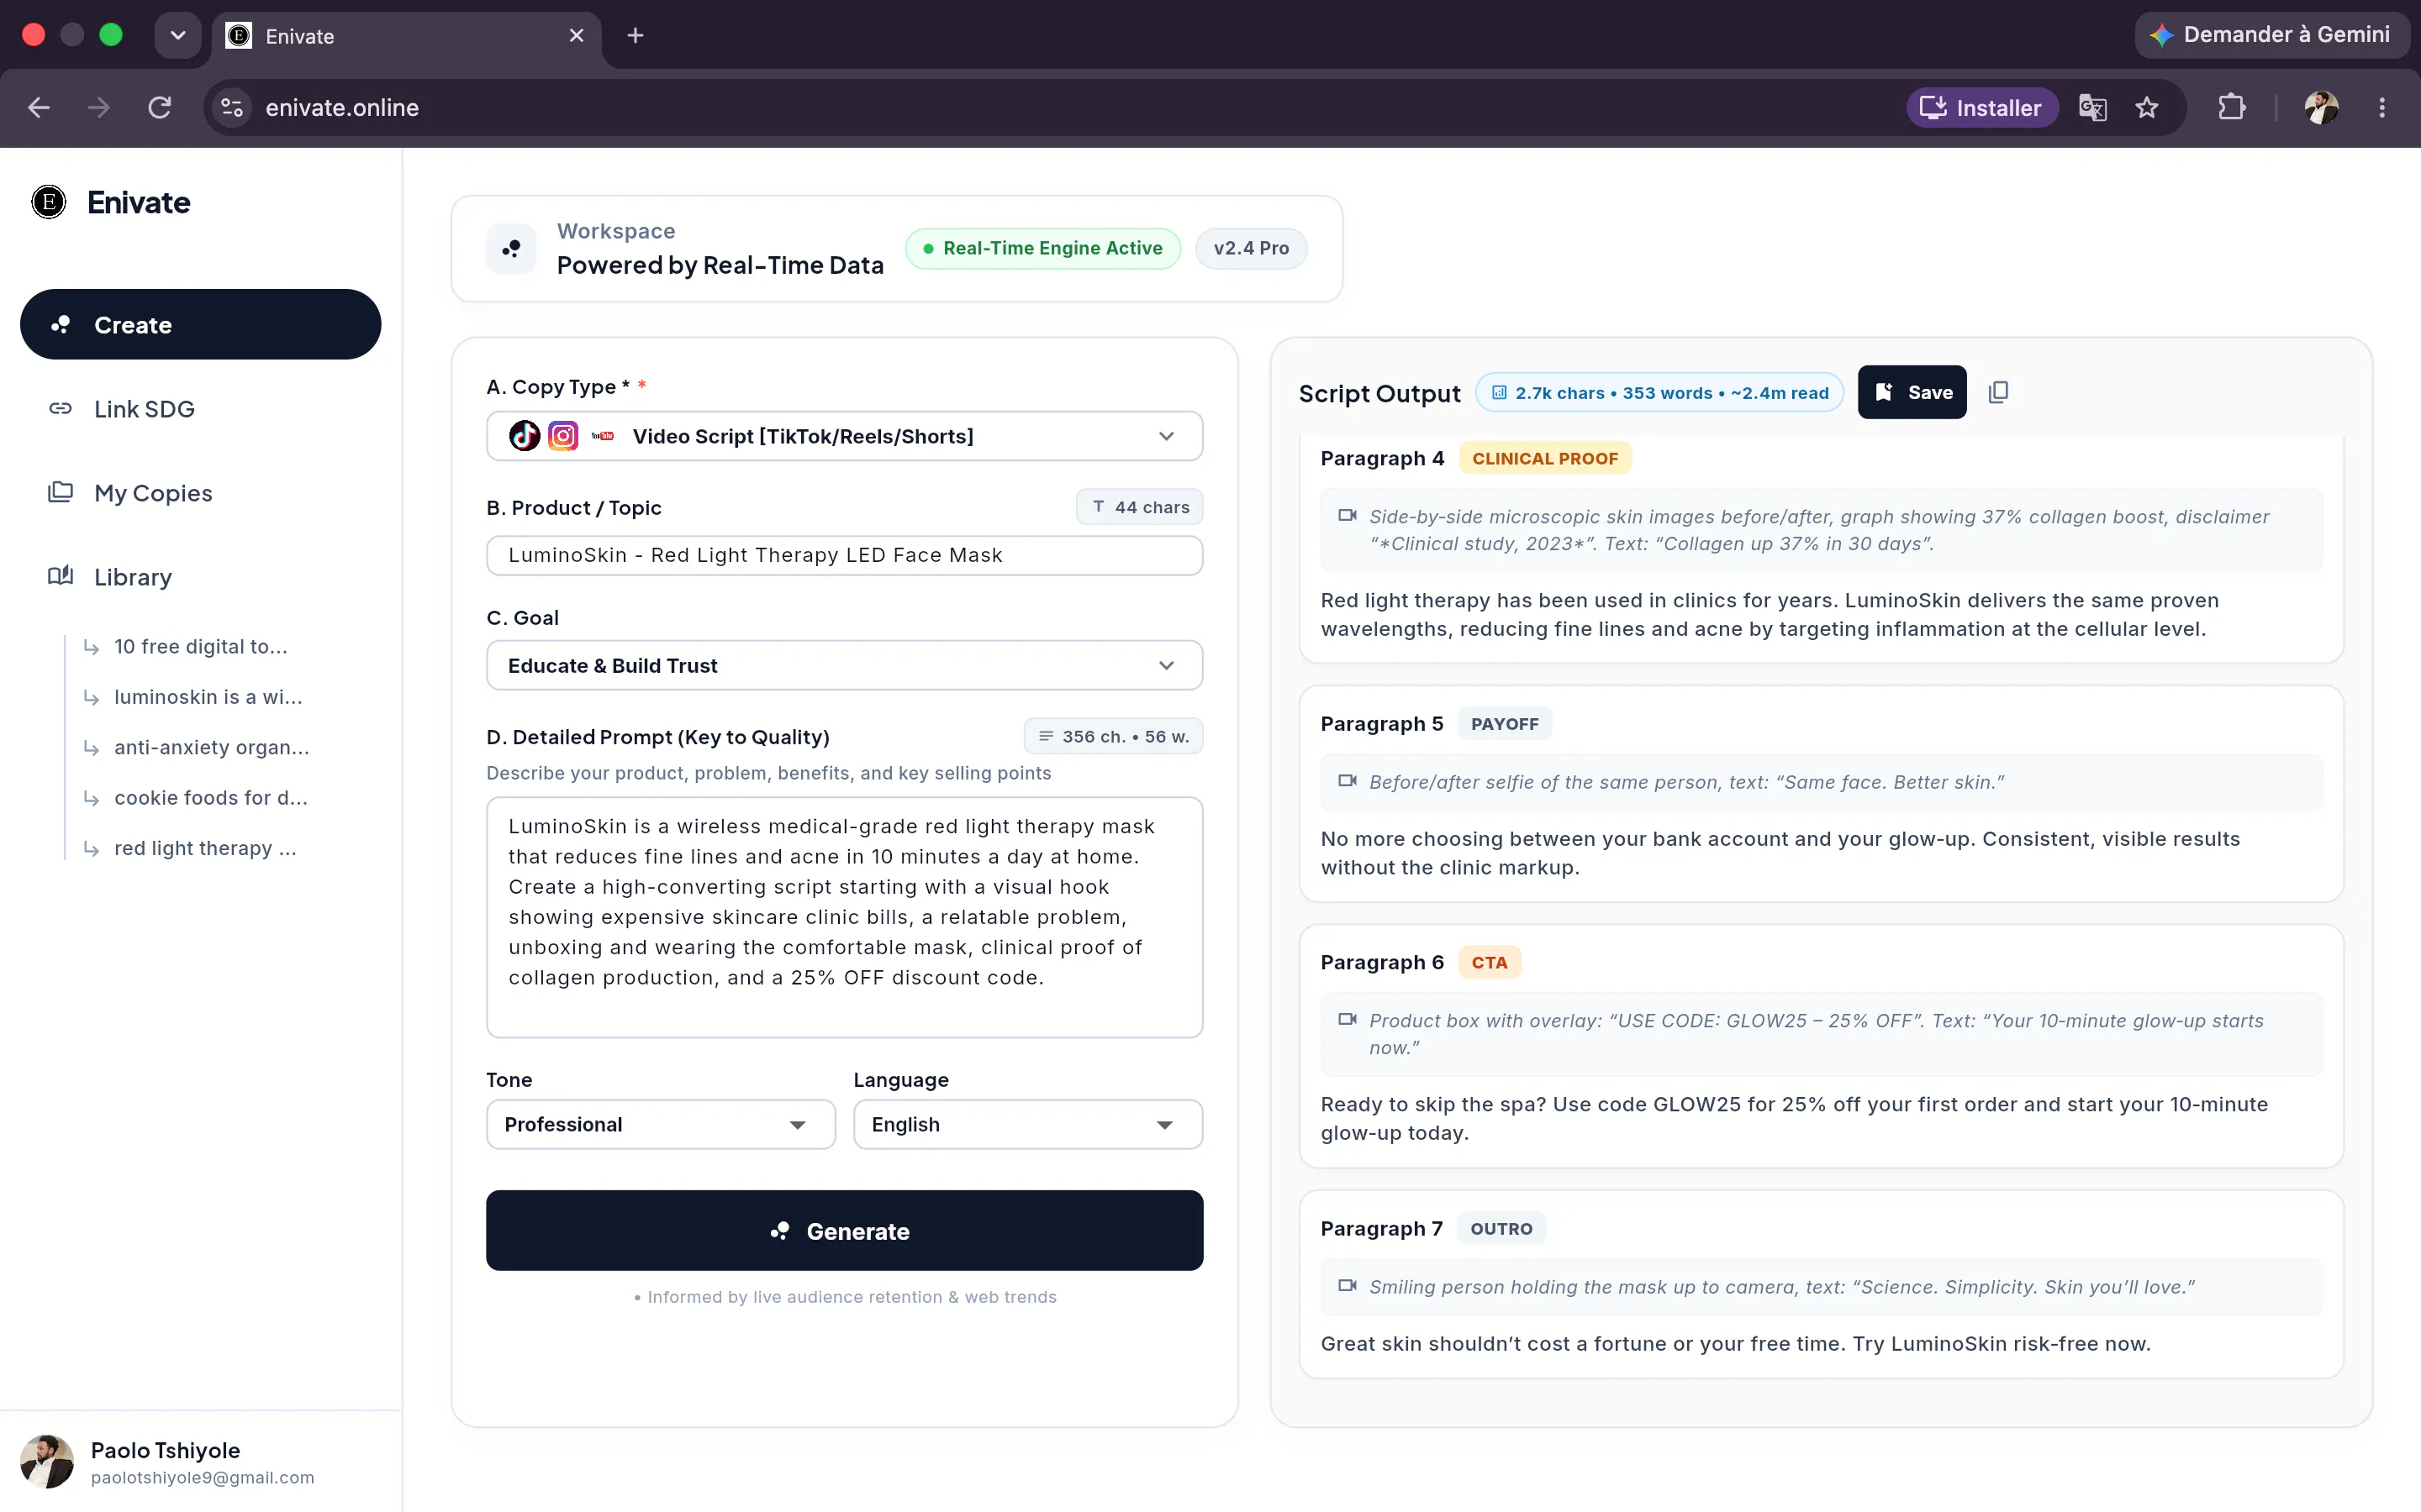This screenshot has width=2421, height=1512.
Task: Open library item 'red light therapy ...'
Action: (205, 848)
